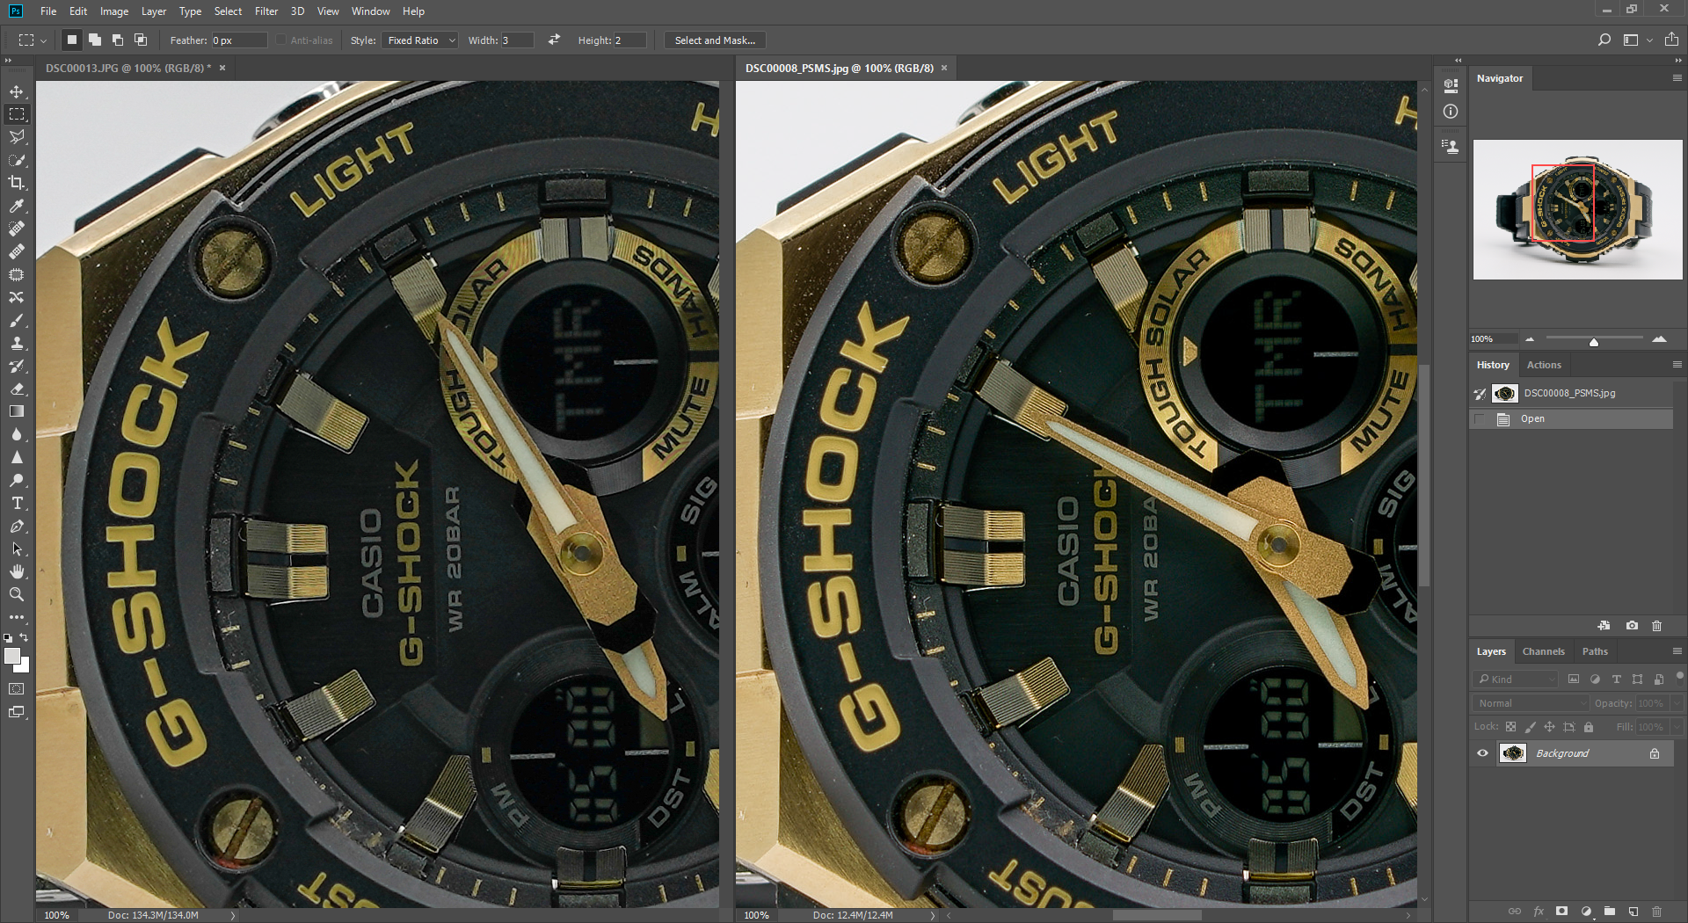Screen dimensions: 1688x923
Task: Create a new layer
Action: pos(1633,912)
